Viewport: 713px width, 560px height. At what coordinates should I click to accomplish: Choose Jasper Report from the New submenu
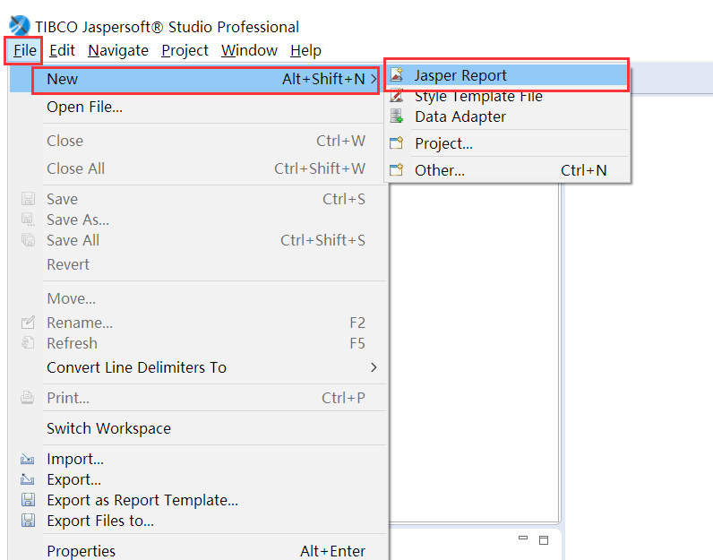coord(507,75)
